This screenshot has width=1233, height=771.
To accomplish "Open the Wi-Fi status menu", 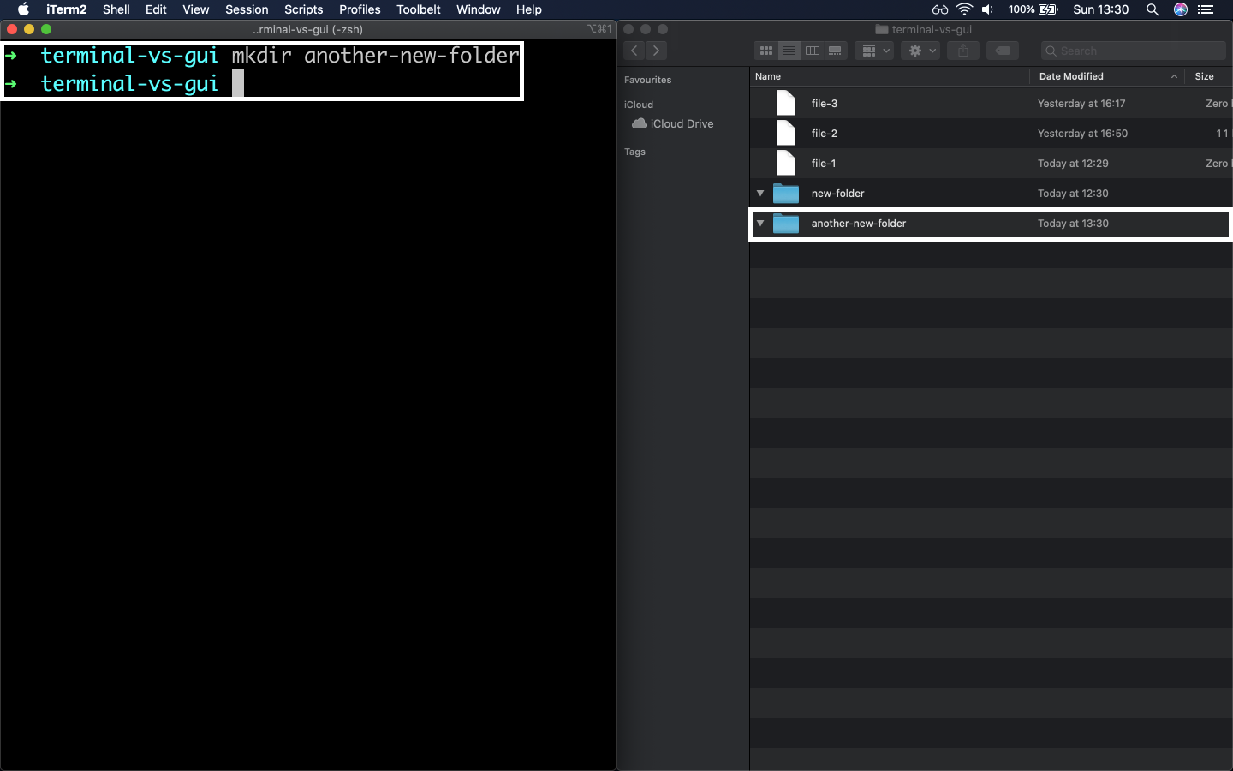I will pyautogui.click(x=964, y=9).
